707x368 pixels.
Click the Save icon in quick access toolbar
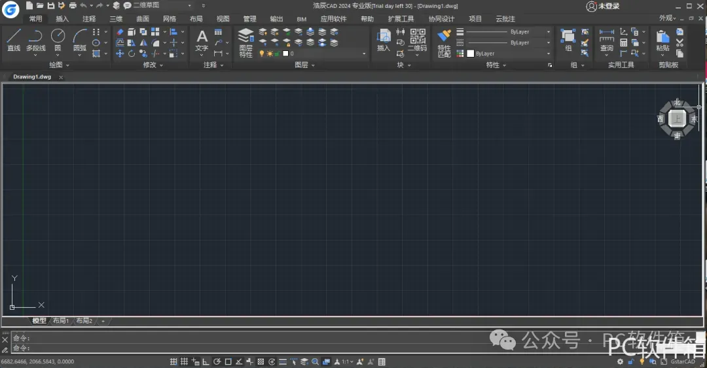click(x=50, y=6)
